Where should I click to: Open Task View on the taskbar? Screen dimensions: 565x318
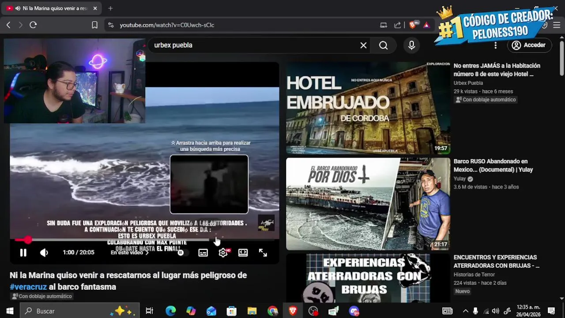point(149,311)
